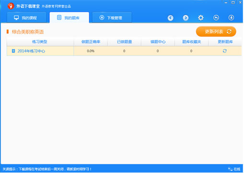The width and height of the screenshot is (244, 173).
Task: Click the 错题中心 value 0
Action: (158, 51)
